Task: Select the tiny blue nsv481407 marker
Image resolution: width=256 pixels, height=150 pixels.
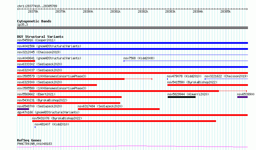Action: coord(35,127)
